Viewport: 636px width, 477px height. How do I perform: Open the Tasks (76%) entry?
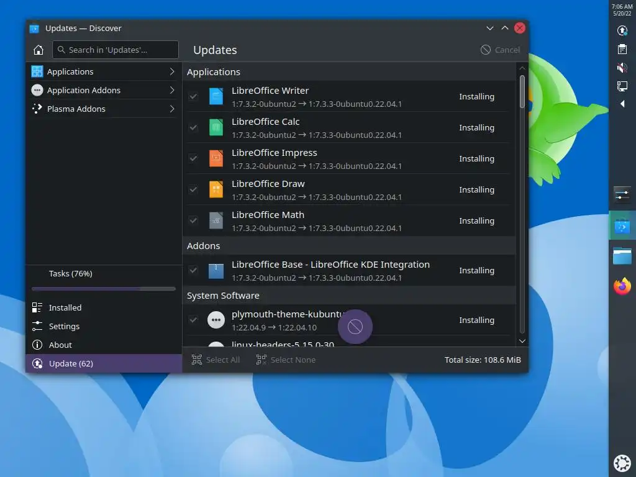[x=104, y=274]
